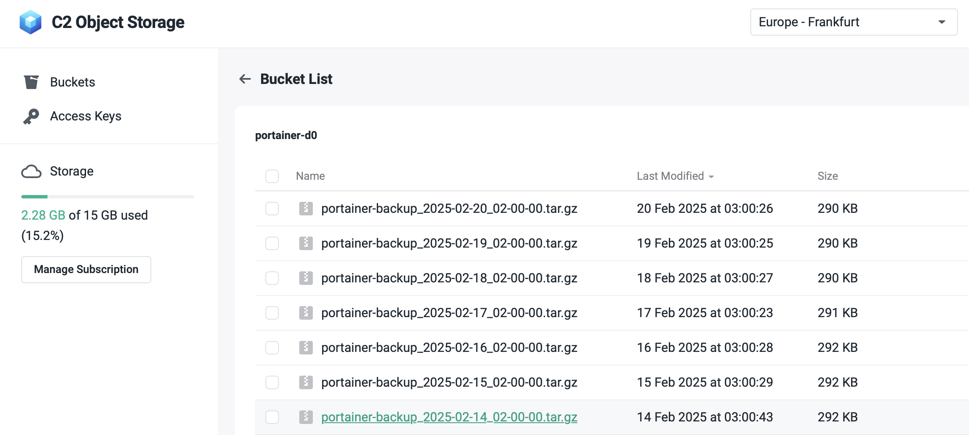Click the date 19 Feb 2025 at 03:00:25
969x435 pixels.
click(704, 243)
